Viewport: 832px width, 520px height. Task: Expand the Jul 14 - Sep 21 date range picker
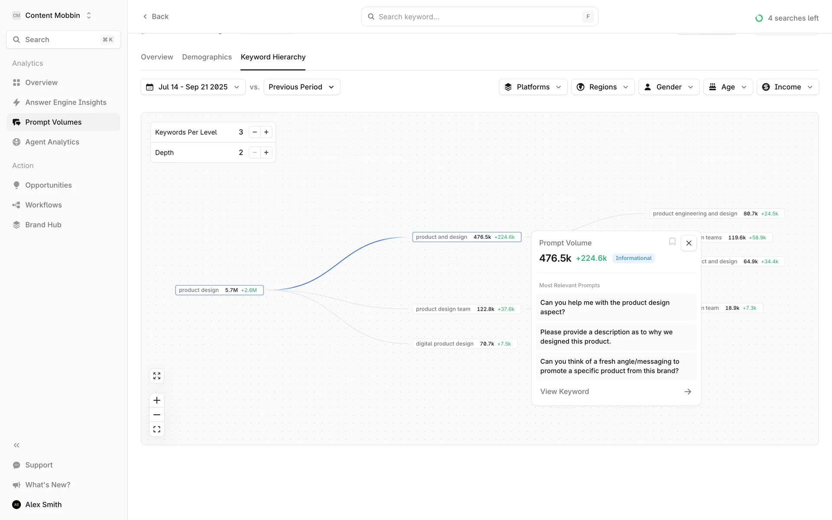click(x=193, y=87)
